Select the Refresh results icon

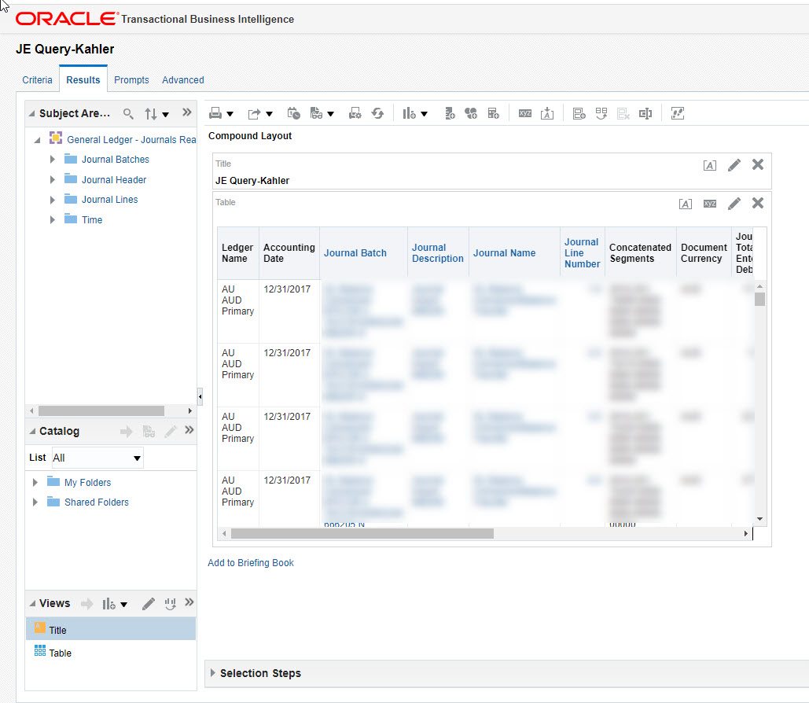pos(377,112)
